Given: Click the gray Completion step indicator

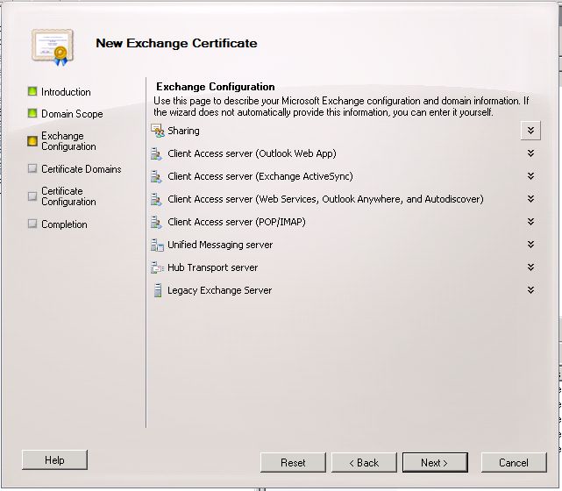Looking at the screenshot, I should [32, 224].
